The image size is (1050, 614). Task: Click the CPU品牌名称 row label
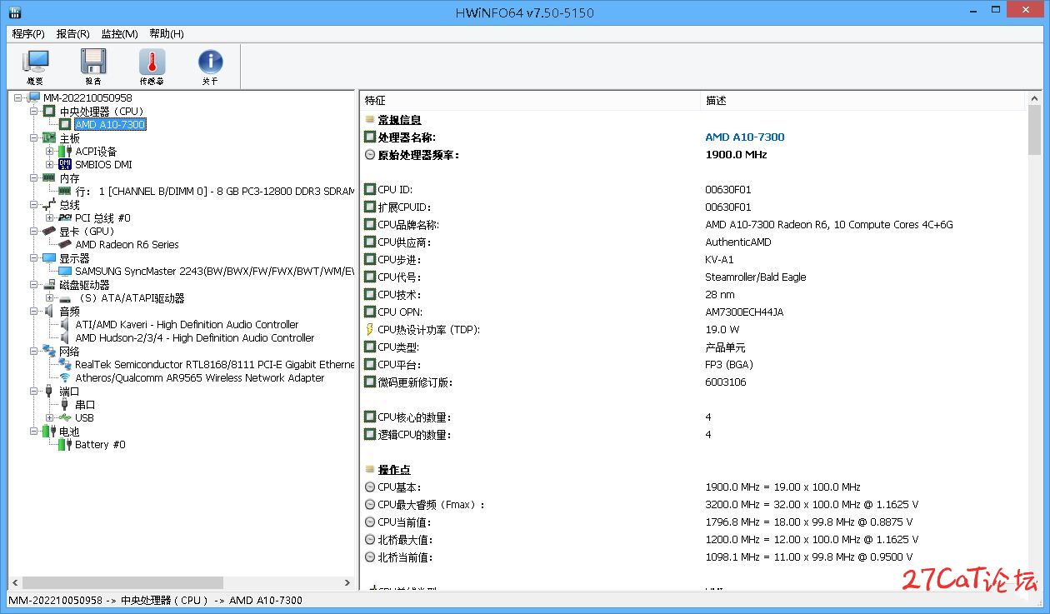408,224
